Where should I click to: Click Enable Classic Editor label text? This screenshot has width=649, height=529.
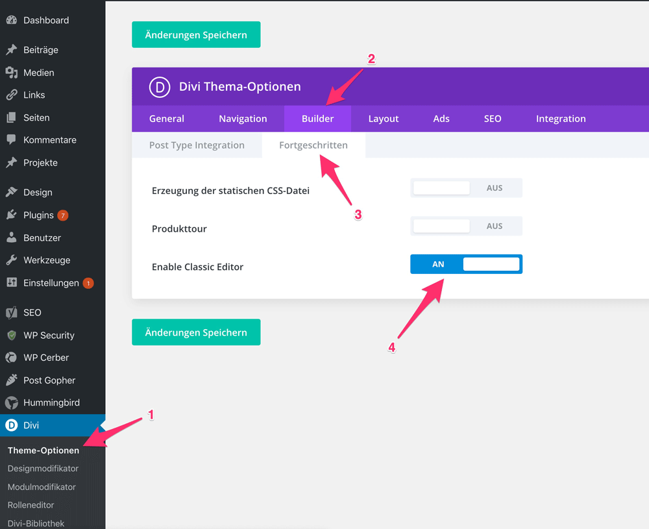(x=197, y=267)
